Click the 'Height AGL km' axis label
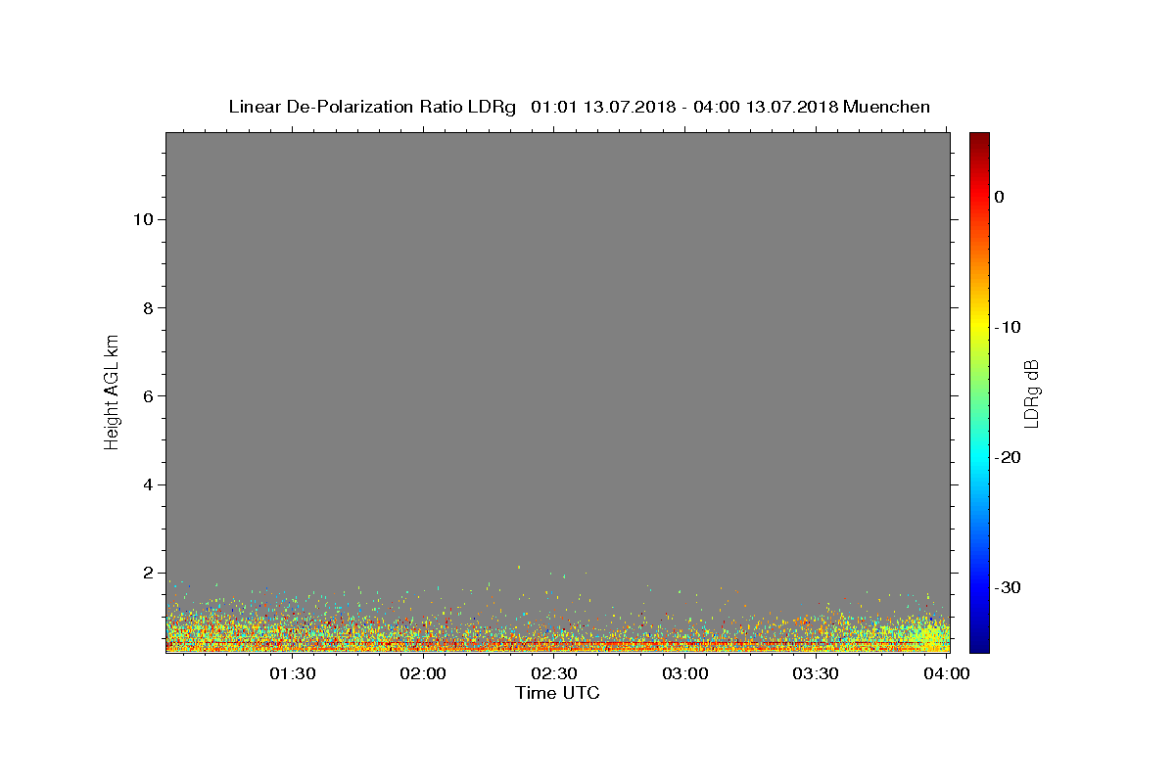The height and width of the screenshot is (783, 1175). 112,391
